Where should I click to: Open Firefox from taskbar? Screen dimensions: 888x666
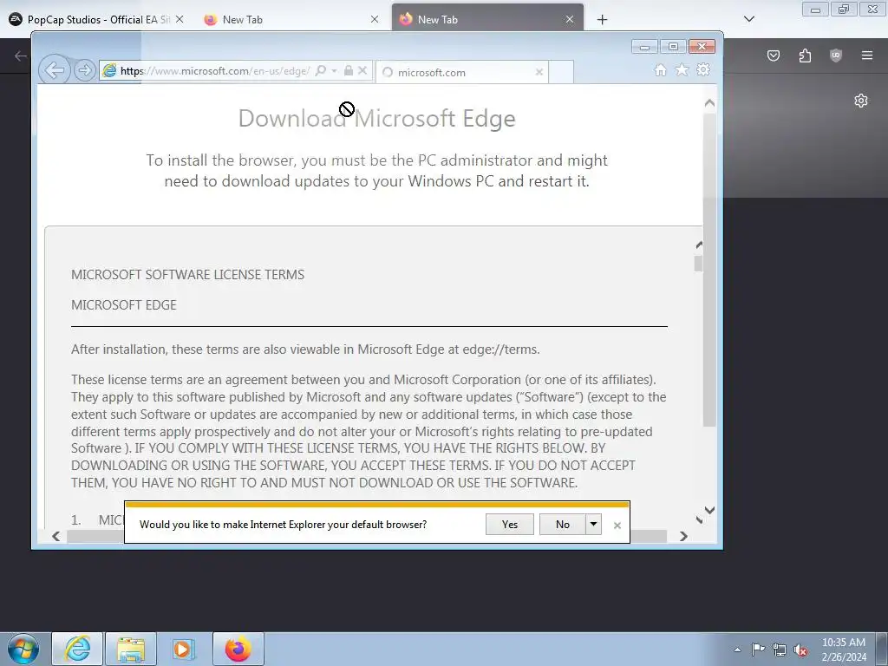point(238,649)
